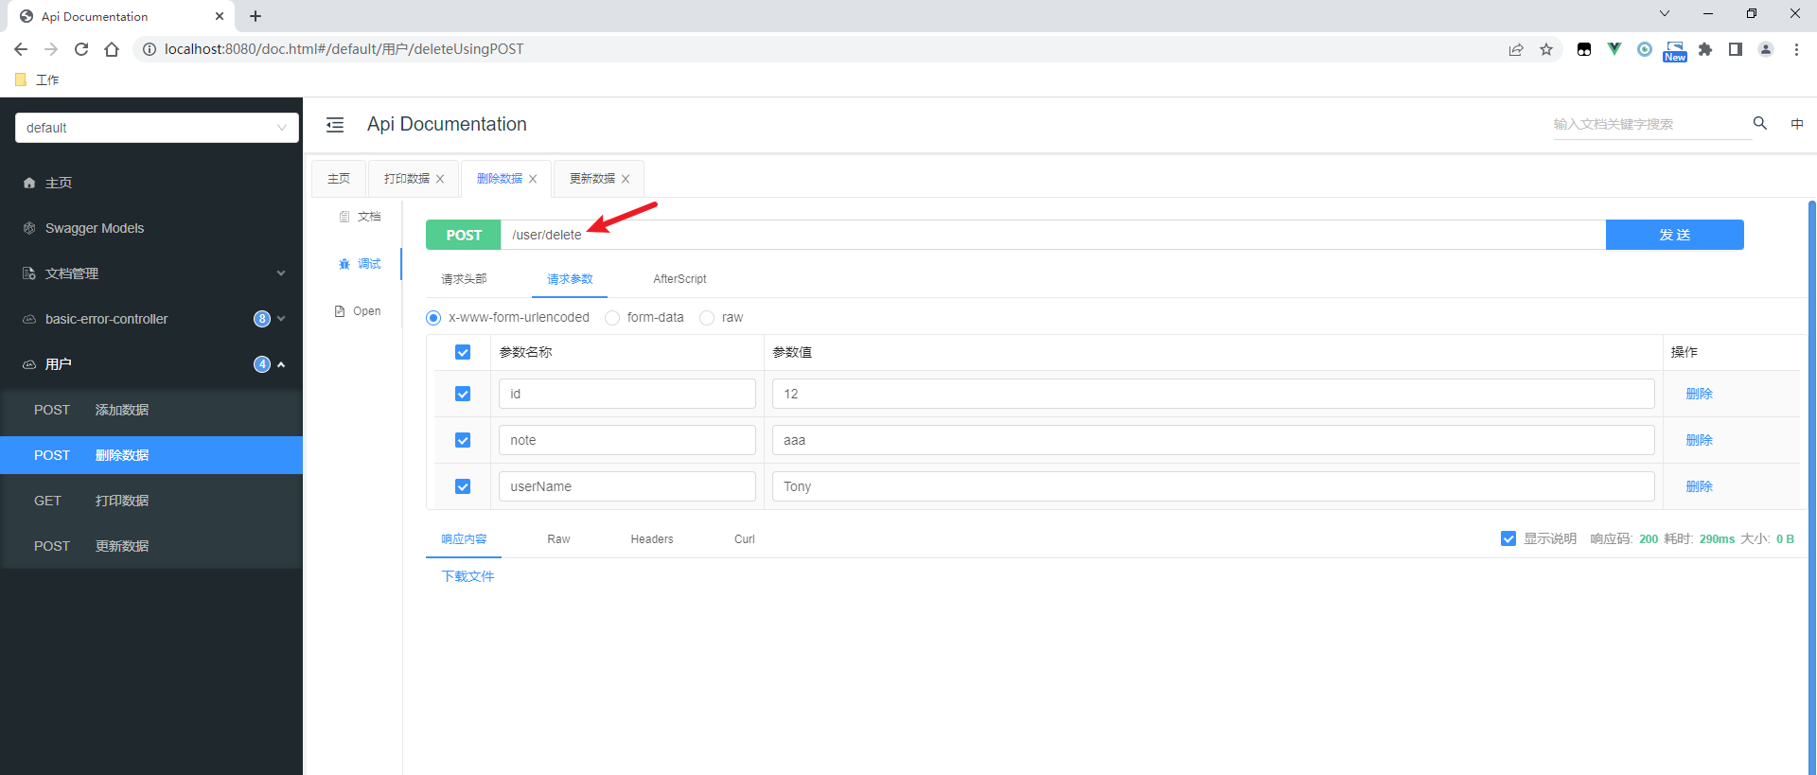The width and height of the screenshot is (1817, 775).
Task: Open the Vue devtools extension icon
Action: coord(1614,49)
